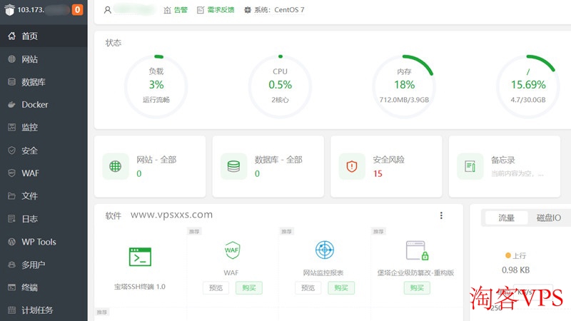This screenshot has height=321, width=571.
Task: Go to 数据库 in sidebar
Action: 44,82
